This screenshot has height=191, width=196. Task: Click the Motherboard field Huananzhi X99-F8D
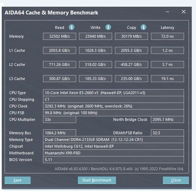114,153
